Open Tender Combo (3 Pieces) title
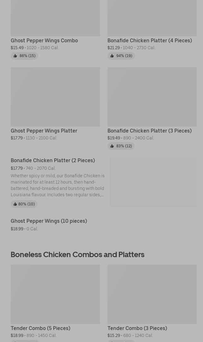203x342 pixels. [x=137, y=328]
